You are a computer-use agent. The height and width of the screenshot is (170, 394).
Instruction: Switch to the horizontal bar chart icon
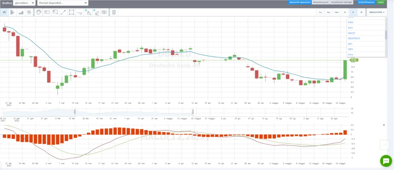[12, 12]
